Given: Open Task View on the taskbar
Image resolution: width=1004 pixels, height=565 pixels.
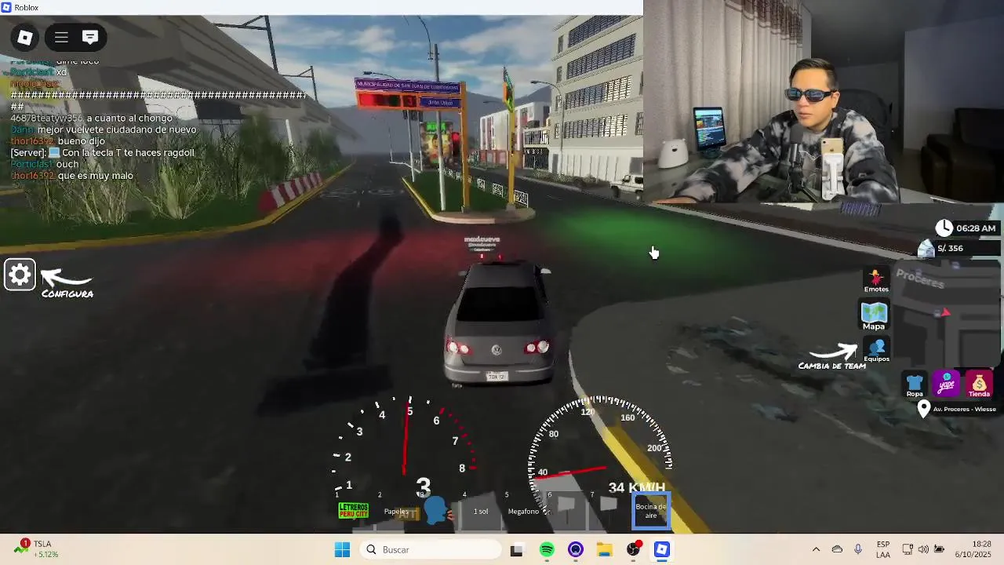Looking at the screenshot, I should tap(516, 550).
